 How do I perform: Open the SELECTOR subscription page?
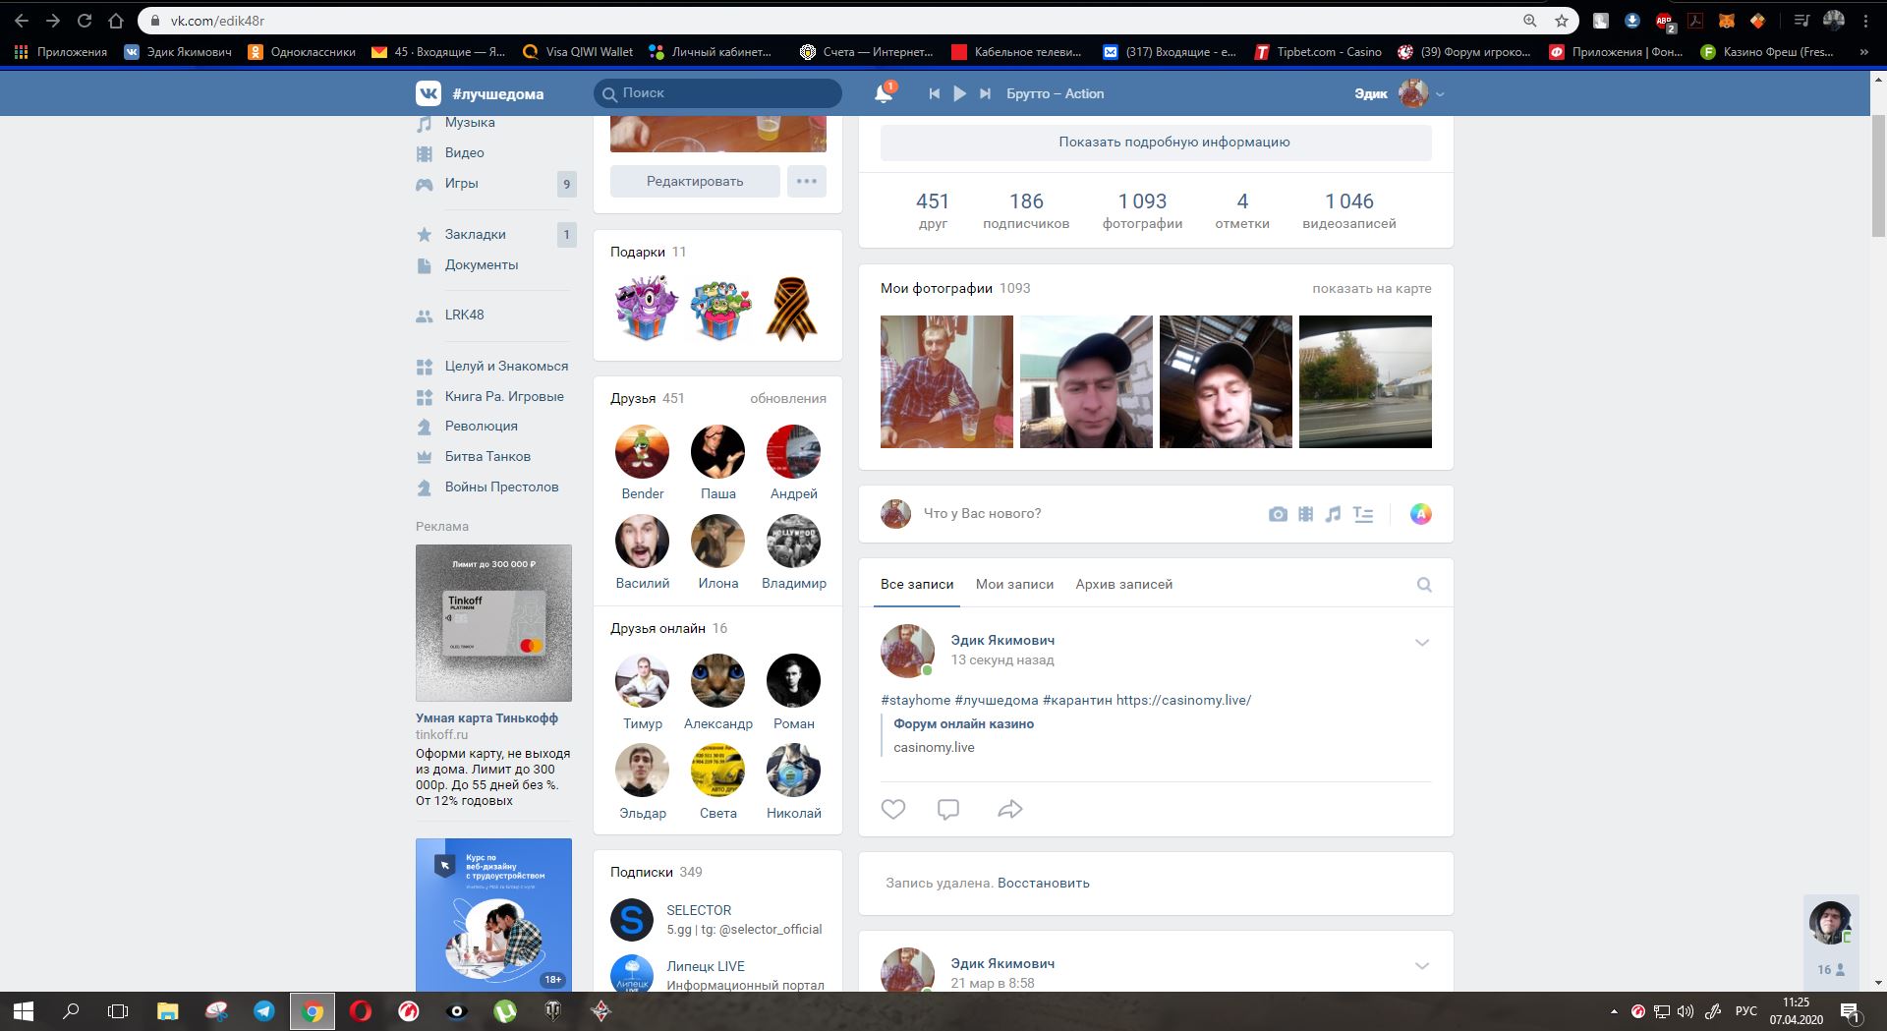[699, 911]
